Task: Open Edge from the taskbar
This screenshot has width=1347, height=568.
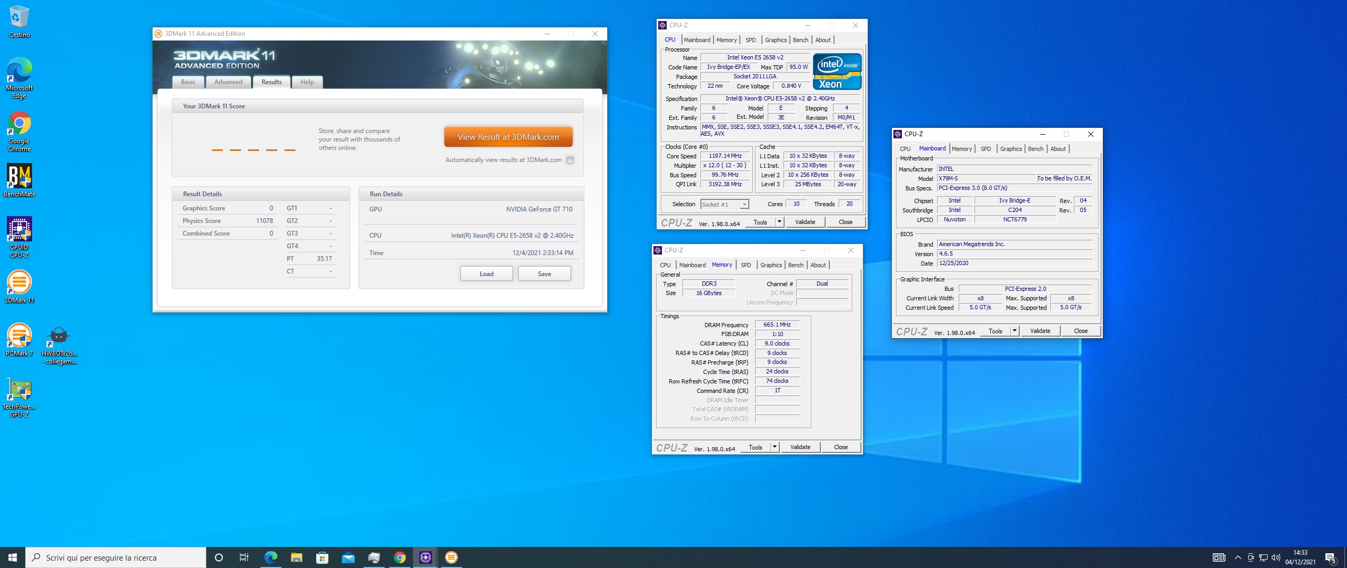Action: coord(270,557)
